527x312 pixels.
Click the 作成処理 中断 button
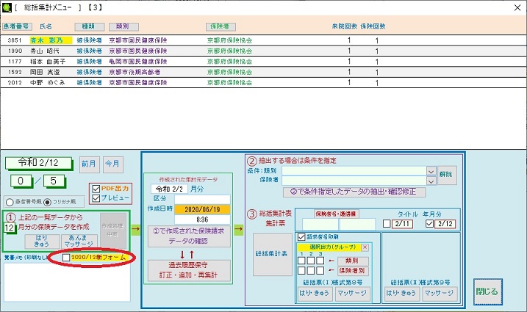(113, 231)
